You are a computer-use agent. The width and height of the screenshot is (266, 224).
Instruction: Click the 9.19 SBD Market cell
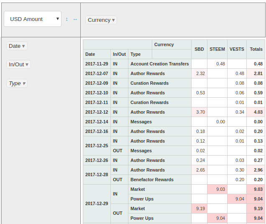coord(199,208)
